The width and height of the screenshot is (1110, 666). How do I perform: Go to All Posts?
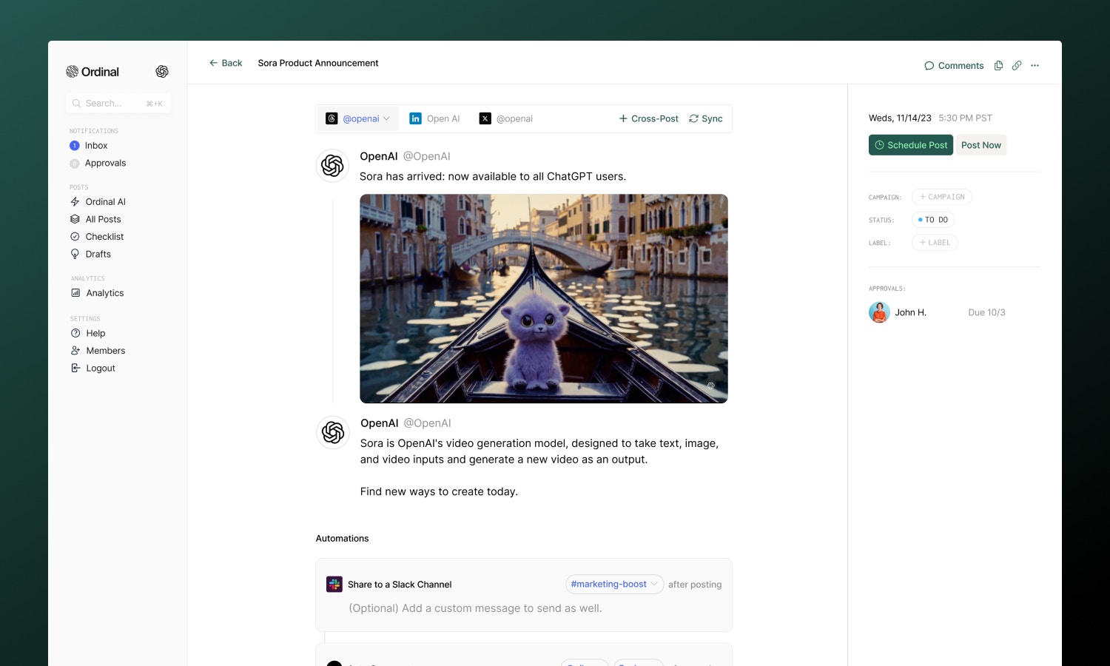pos(95,219)
